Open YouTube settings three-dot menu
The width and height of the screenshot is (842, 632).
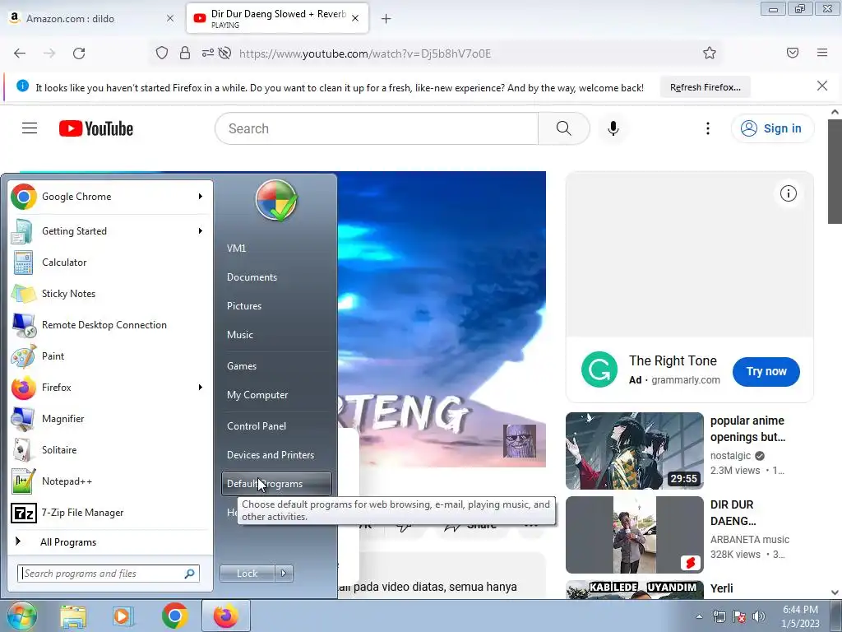[x=708, y=128]
